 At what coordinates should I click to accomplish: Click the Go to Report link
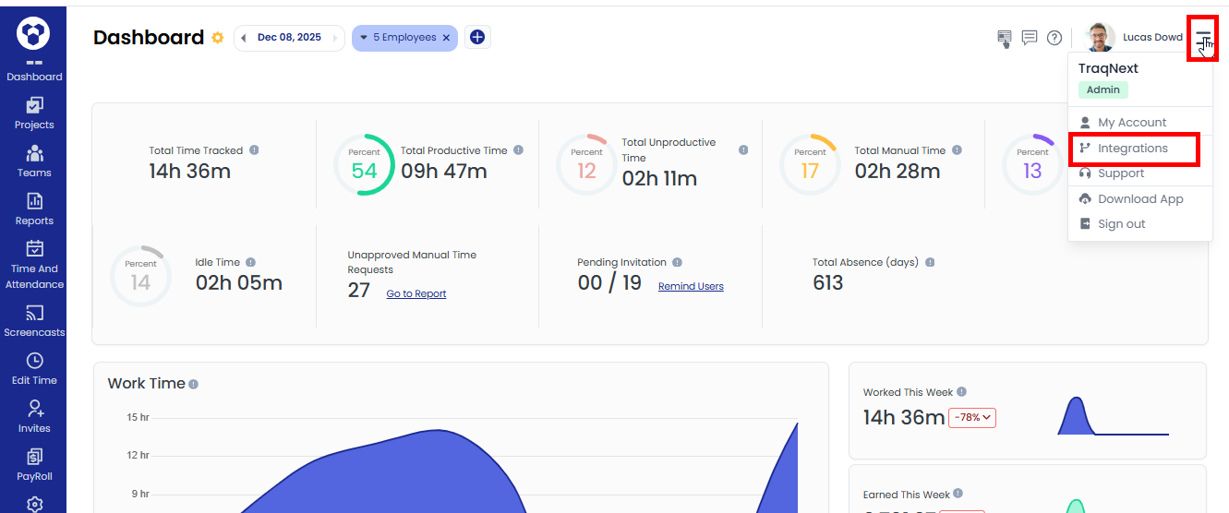pyautogui.click(x=416, y=293)
